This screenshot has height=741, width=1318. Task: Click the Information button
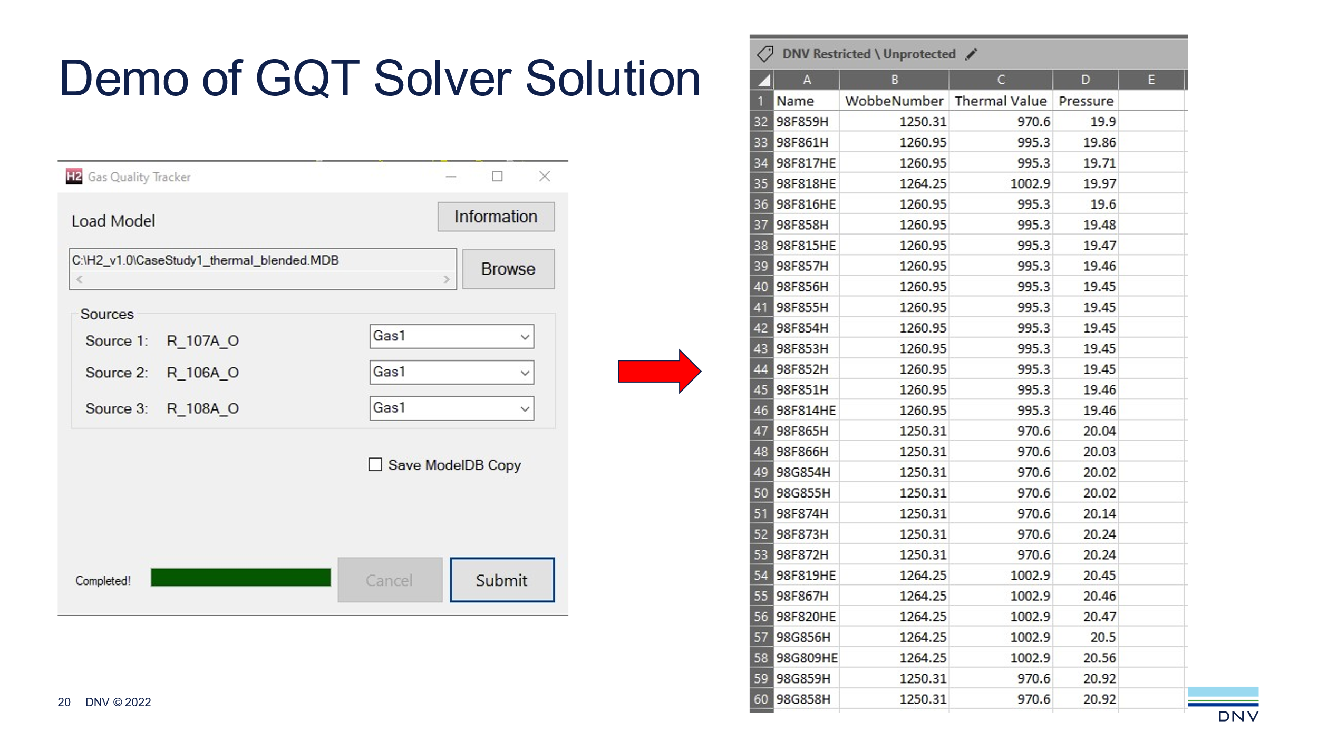tap(496, 217)
